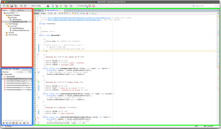The height and width of the screenshot is (129, 221).
Task: Clean and build with hammer-broom icon
Action: pos(57,6)
